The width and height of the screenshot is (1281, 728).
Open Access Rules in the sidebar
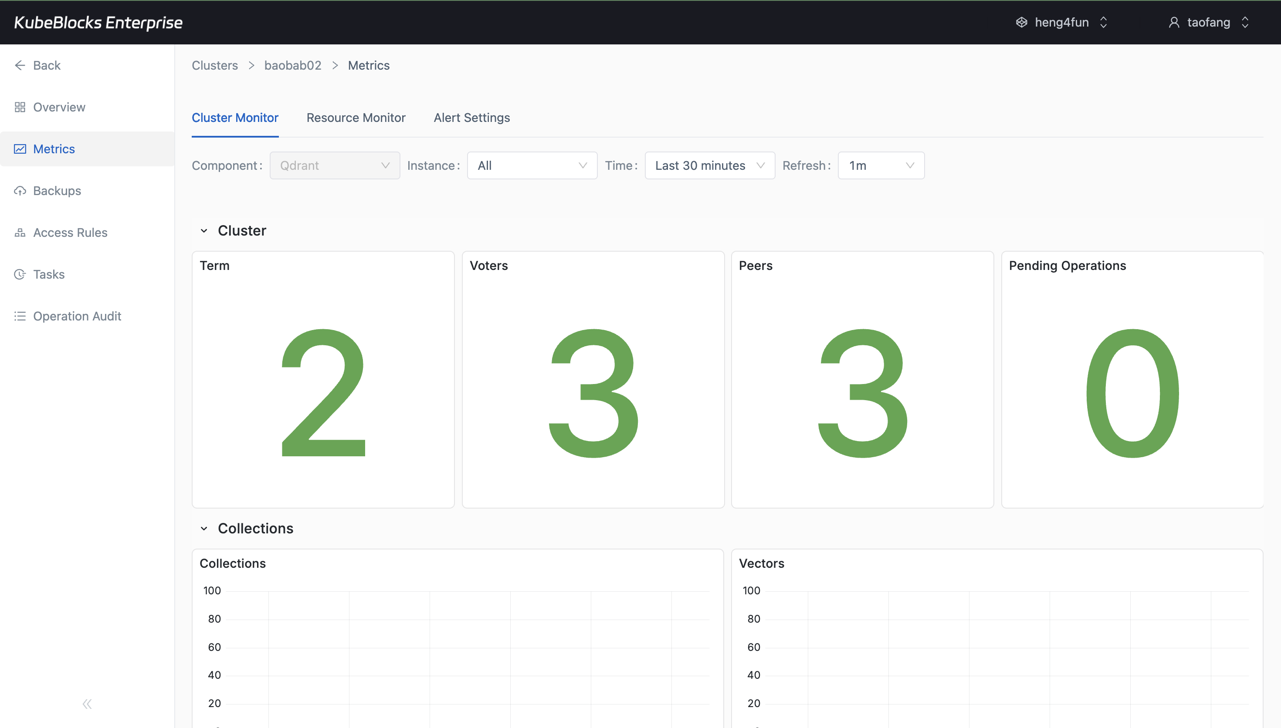pyautogui.click(x=87, y=233)
